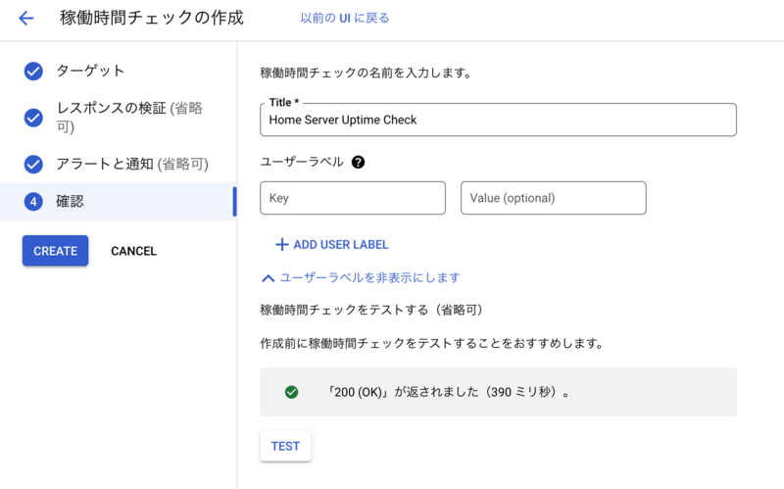This screenshot has width=784, height=489.
Task: Click the green success check icon
Action: pyautogui.click(x=291, y=392)
